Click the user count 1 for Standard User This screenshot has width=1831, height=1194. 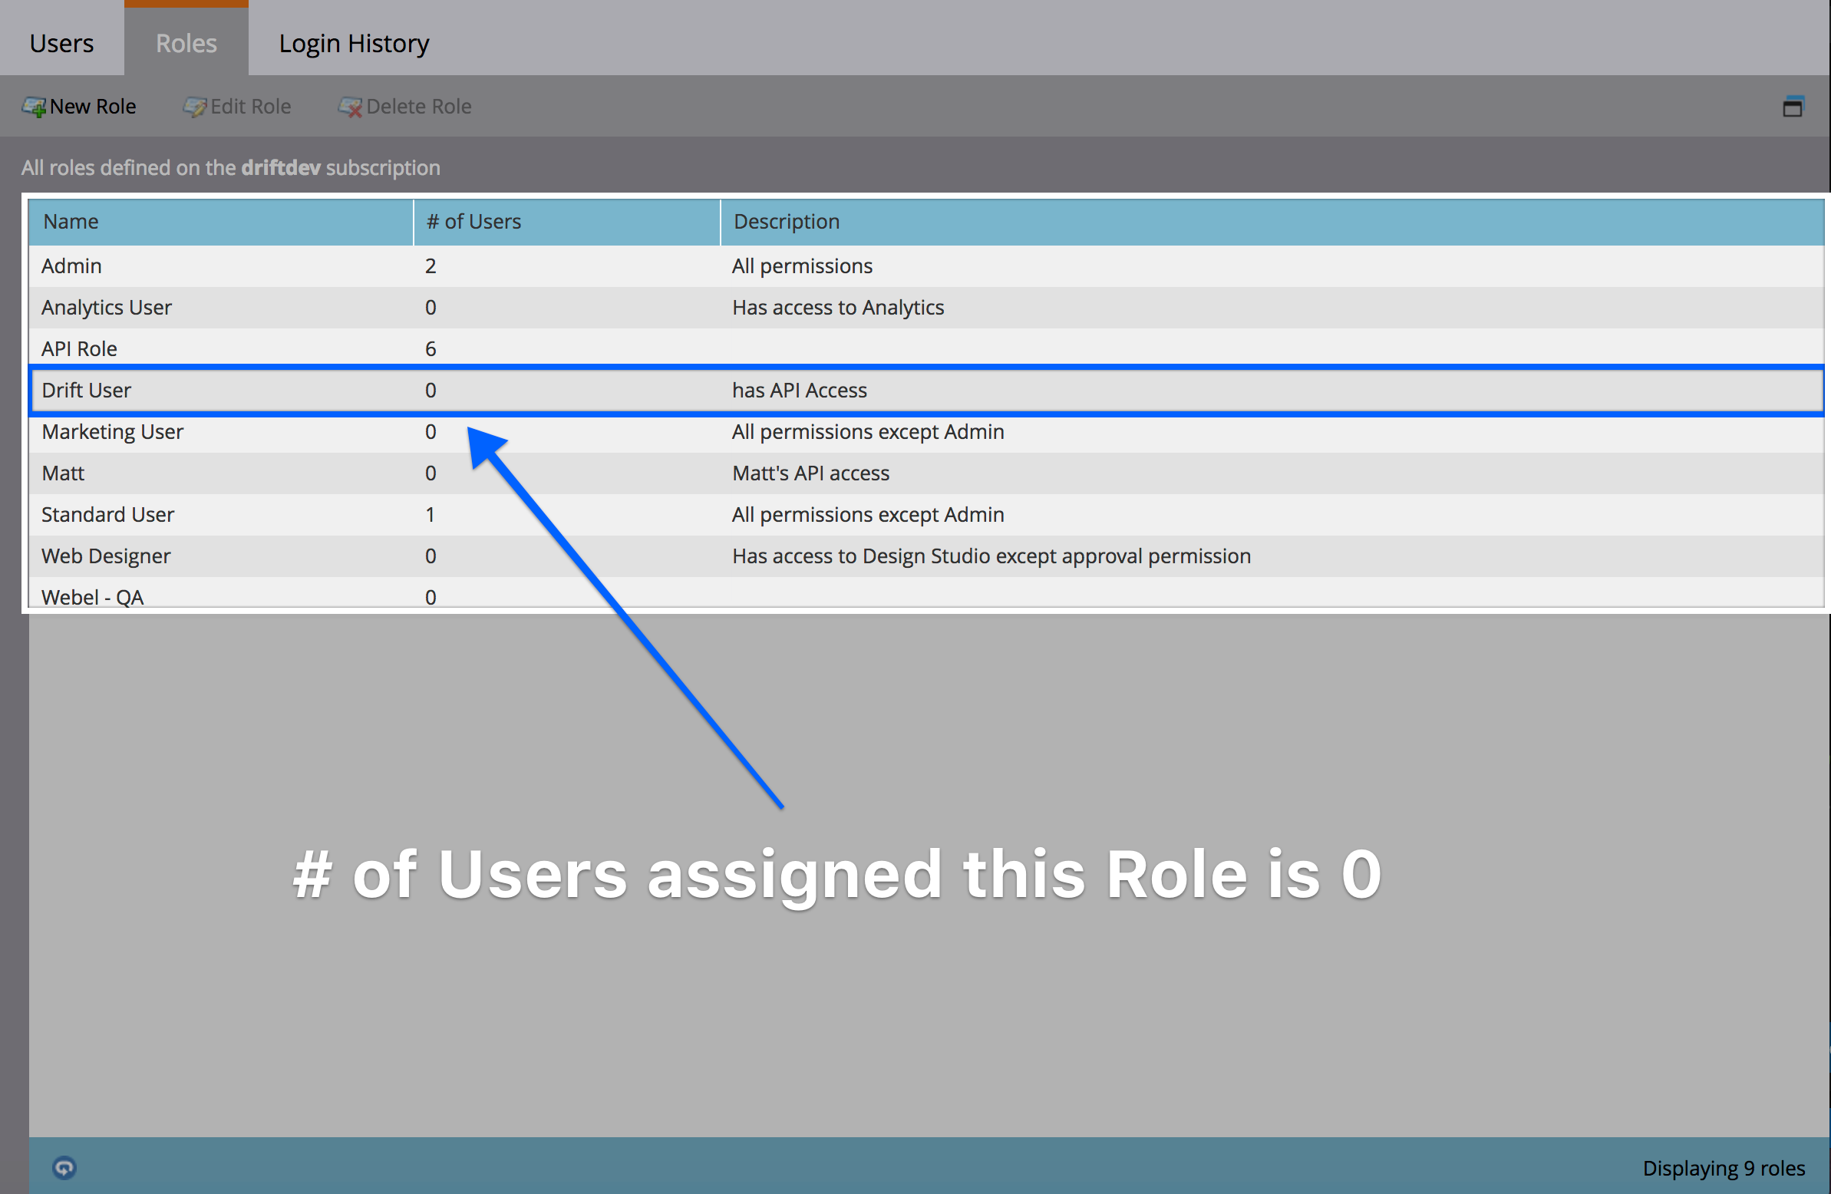click(x=431, y=515)
